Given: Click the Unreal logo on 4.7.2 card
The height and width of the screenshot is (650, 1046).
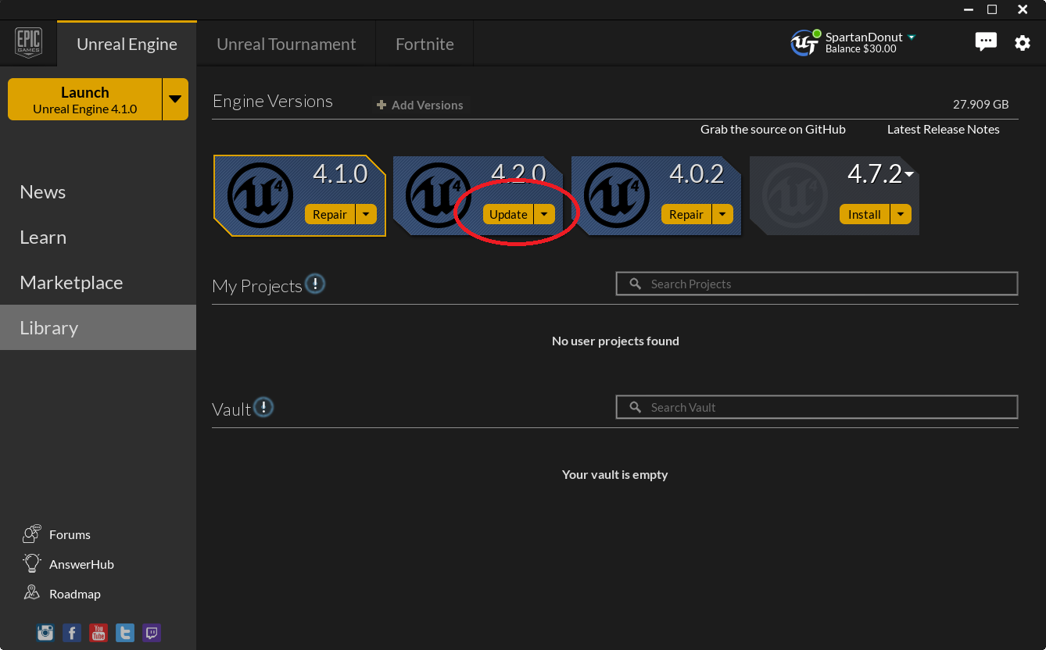Looking at the screenshot, I should click(x=795, y=195).
